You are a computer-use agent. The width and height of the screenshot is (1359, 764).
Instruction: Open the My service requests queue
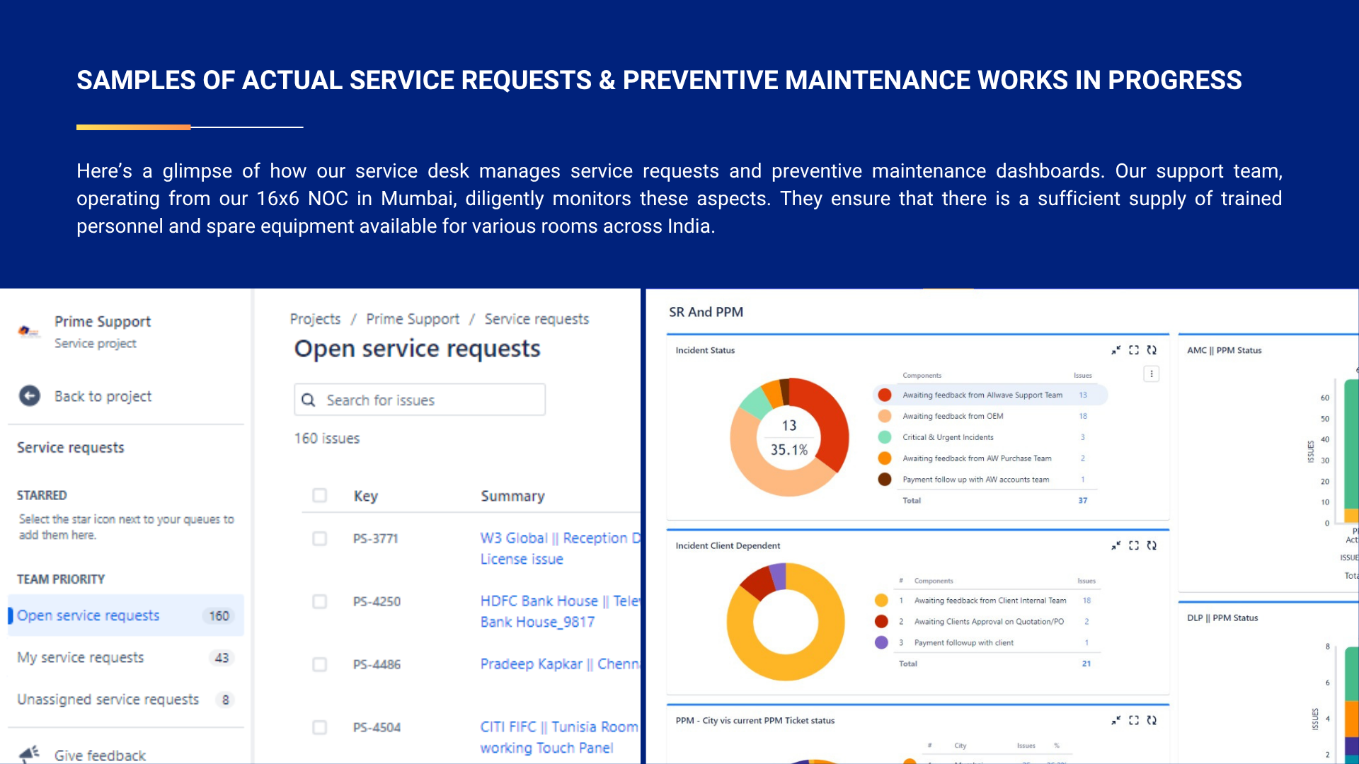[x=81, y=657]
